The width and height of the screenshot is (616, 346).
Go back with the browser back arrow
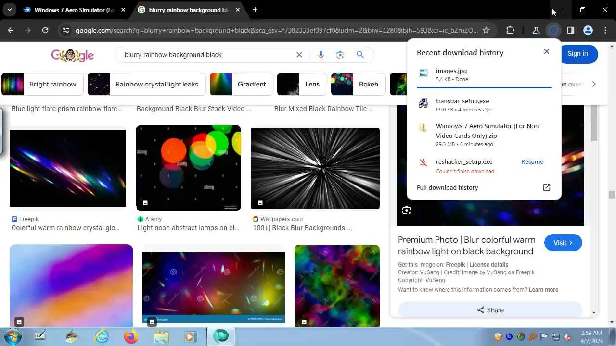tap(11, 30)
